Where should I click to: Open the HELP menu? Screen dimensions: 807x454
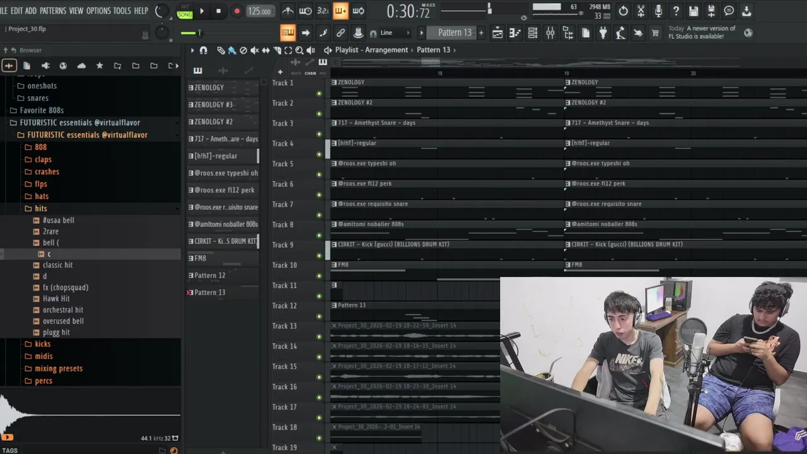point(141,11)
